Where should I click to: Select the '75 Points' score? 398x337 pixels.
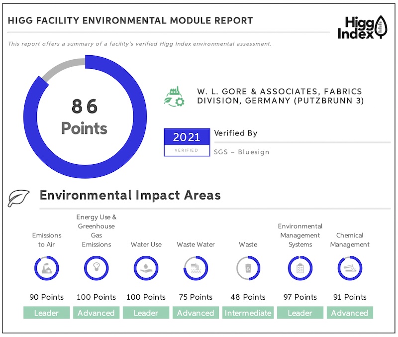tap(196, 297)
